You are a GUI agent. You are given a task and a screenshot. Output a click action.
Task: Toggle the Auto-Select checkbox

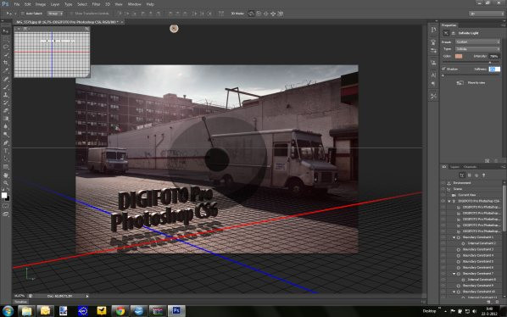(x=23, y=14)
